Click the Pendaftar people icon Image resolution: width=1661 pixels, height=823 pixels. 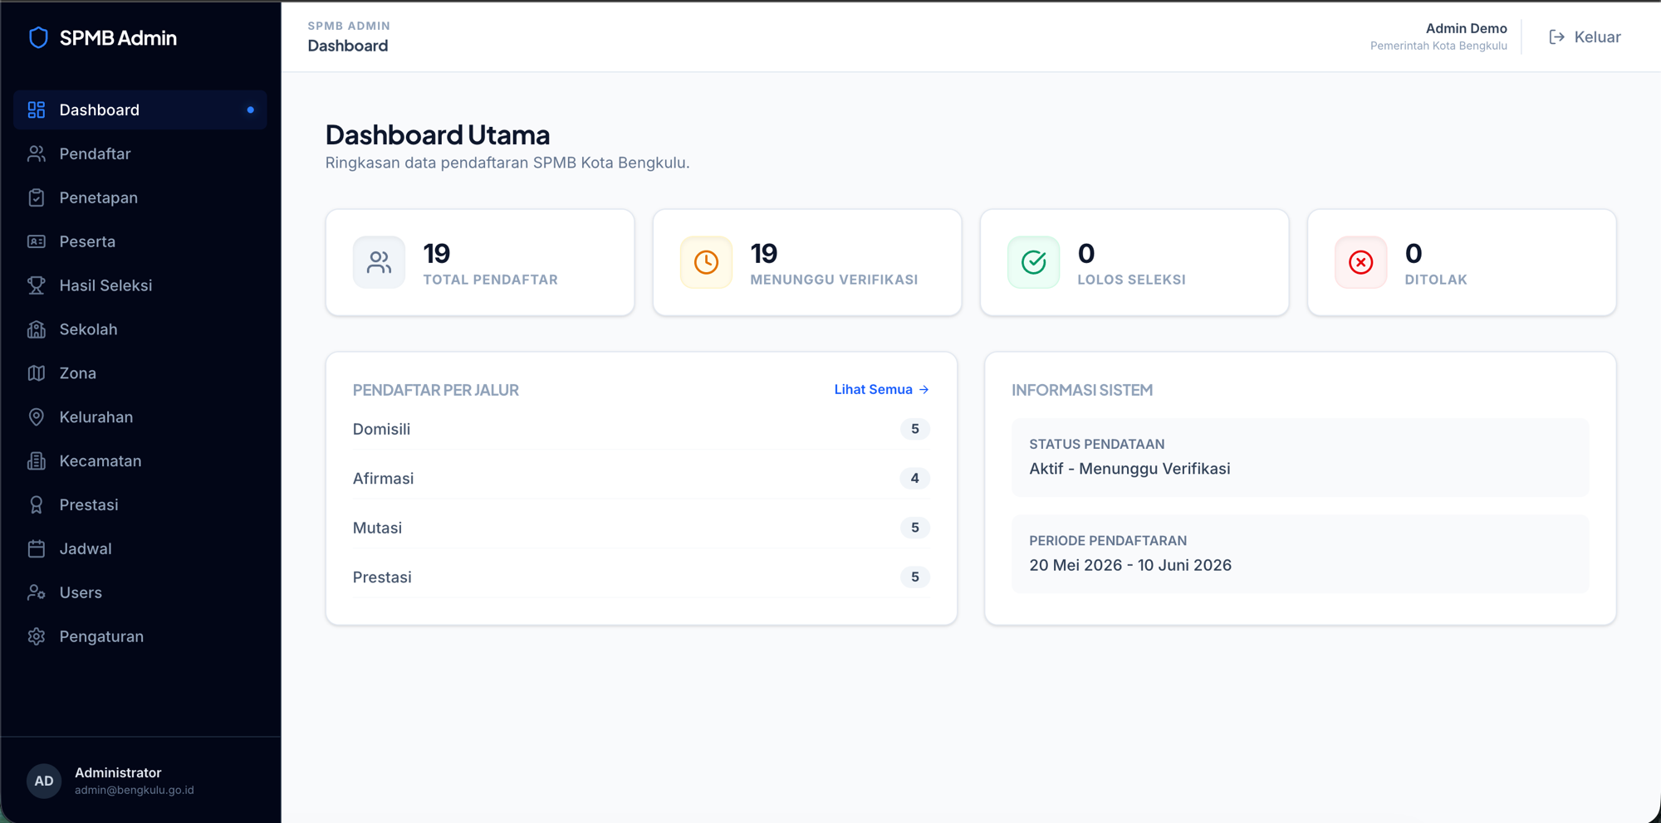(37, 153)
